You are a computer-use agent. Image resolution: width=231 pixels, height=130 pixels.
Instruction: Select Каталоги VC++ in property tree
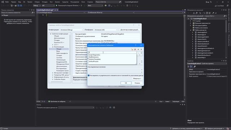(x=59, y=43)
